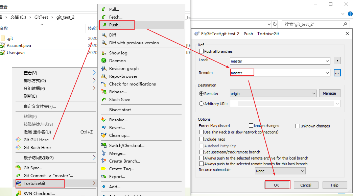Click the Clean up broom icon
This screenshot has width=353, height=196.
(x=103, y=135)
